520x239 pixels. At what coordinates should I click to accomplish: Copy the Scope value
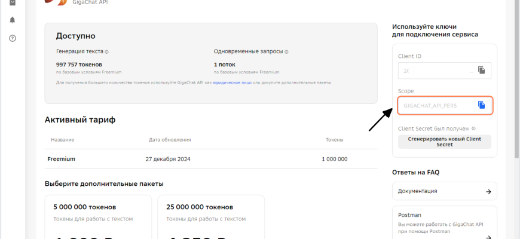click(481, 105)
